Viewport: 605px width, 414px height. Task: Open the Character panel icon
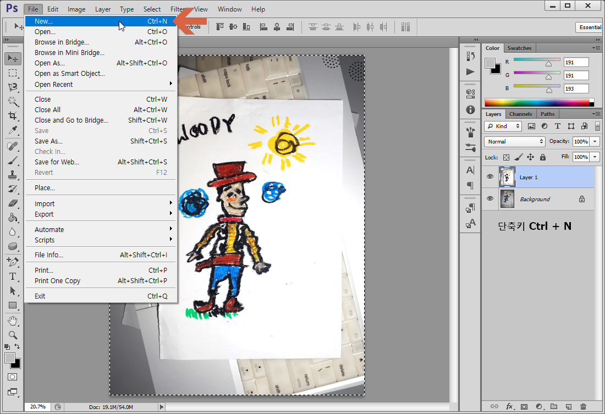[x=470, y=170]
